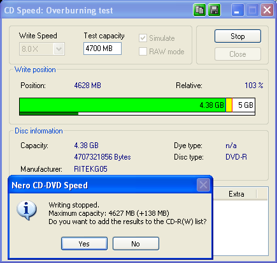The width and height of the screenshot is (277, 263).
Task: Click the thin dark green progress strip
Action: click(49, 114)
